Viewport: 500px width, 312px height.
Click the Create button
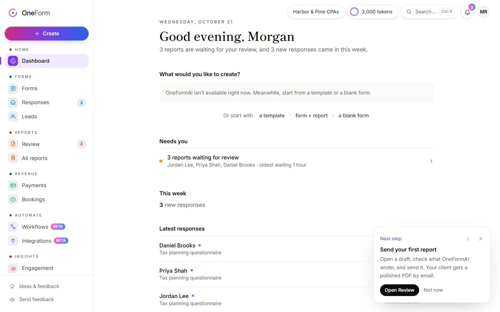[x=47, y=34]
